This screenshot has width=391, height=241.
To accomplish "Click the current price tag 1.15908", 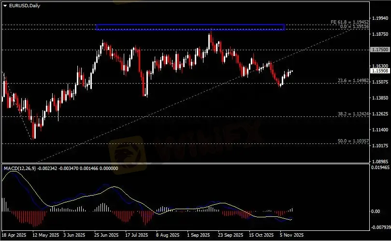I will [x=380, y=71].
